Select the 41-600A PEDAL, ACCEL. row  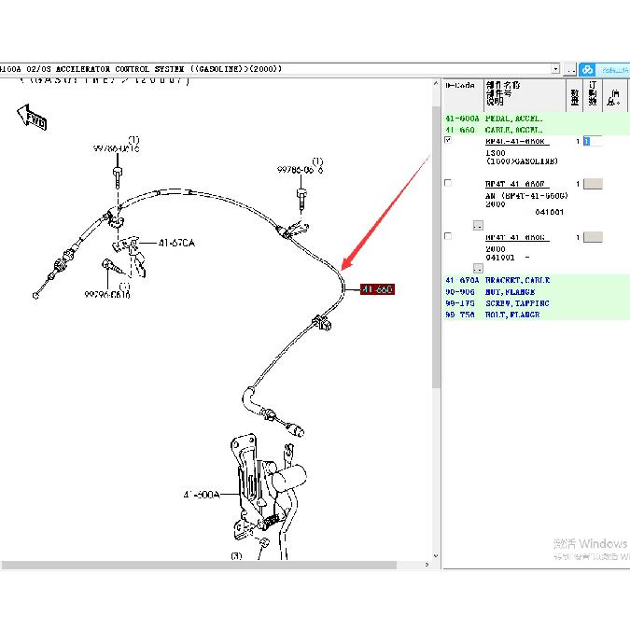(x=536, y=119)
